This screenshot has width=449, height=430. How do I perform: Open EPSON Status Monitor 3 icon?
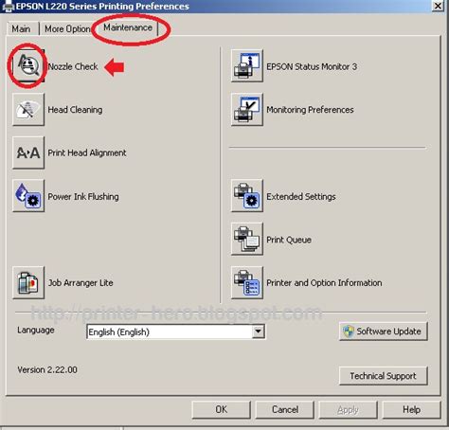(x=247, y=66)
